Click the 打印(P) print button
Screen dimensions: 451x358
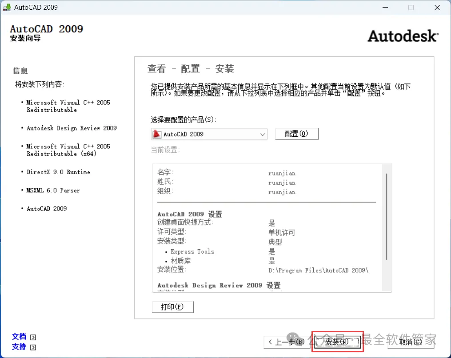[x=172, y=307]
